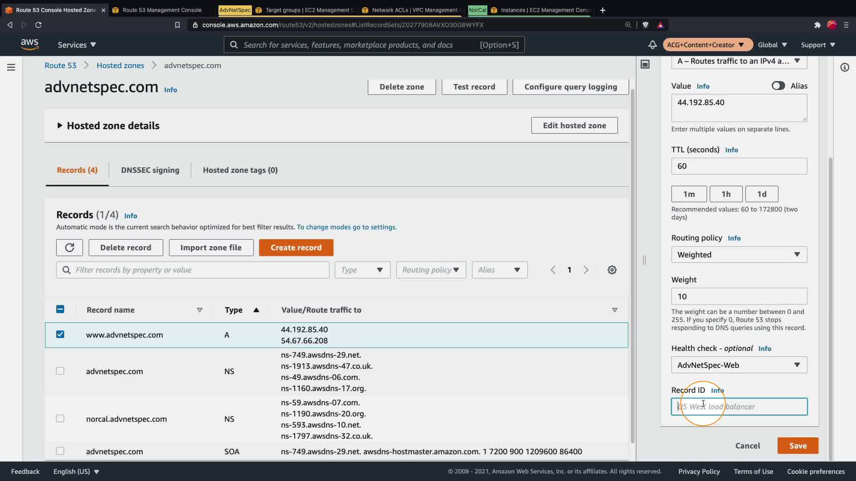This screenshot has height=481, width=856.
Task: Click the refresh records icon button
Action: coord(69,248)
